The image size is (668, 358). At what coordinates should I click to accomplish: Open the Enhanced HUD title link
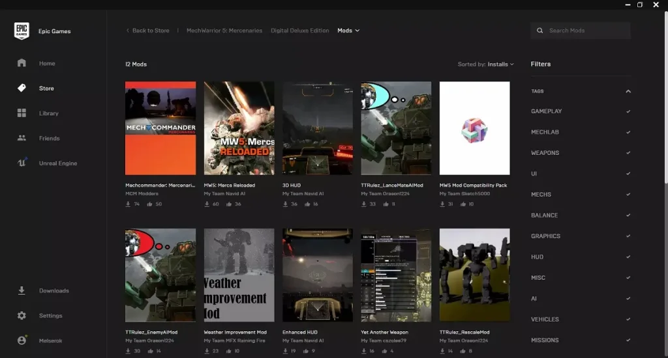click(300, 333)
